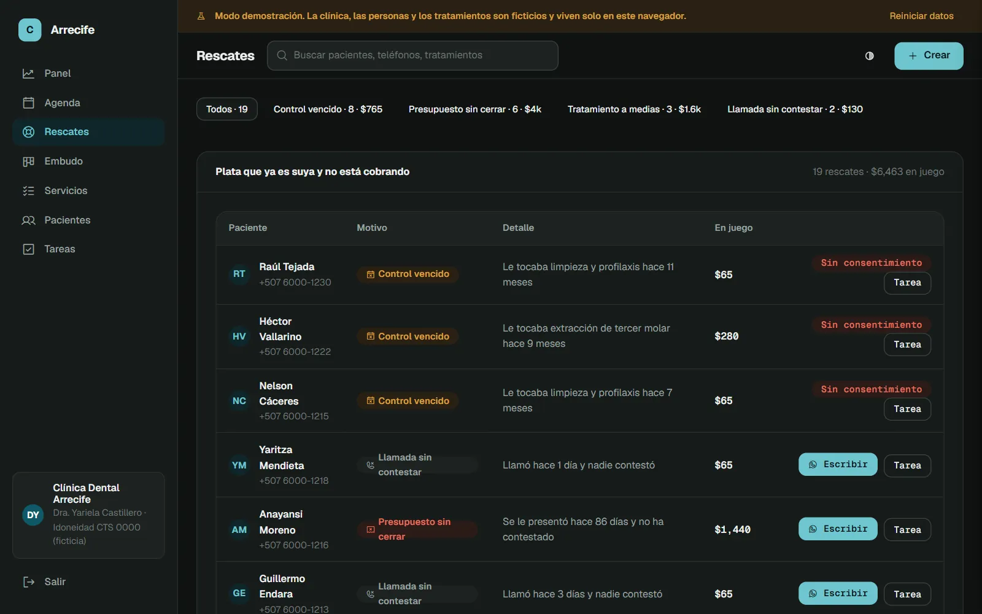Viewport: 982px width, 614px height.
Task: Open the Pacientes people icon
Action: 28,220
